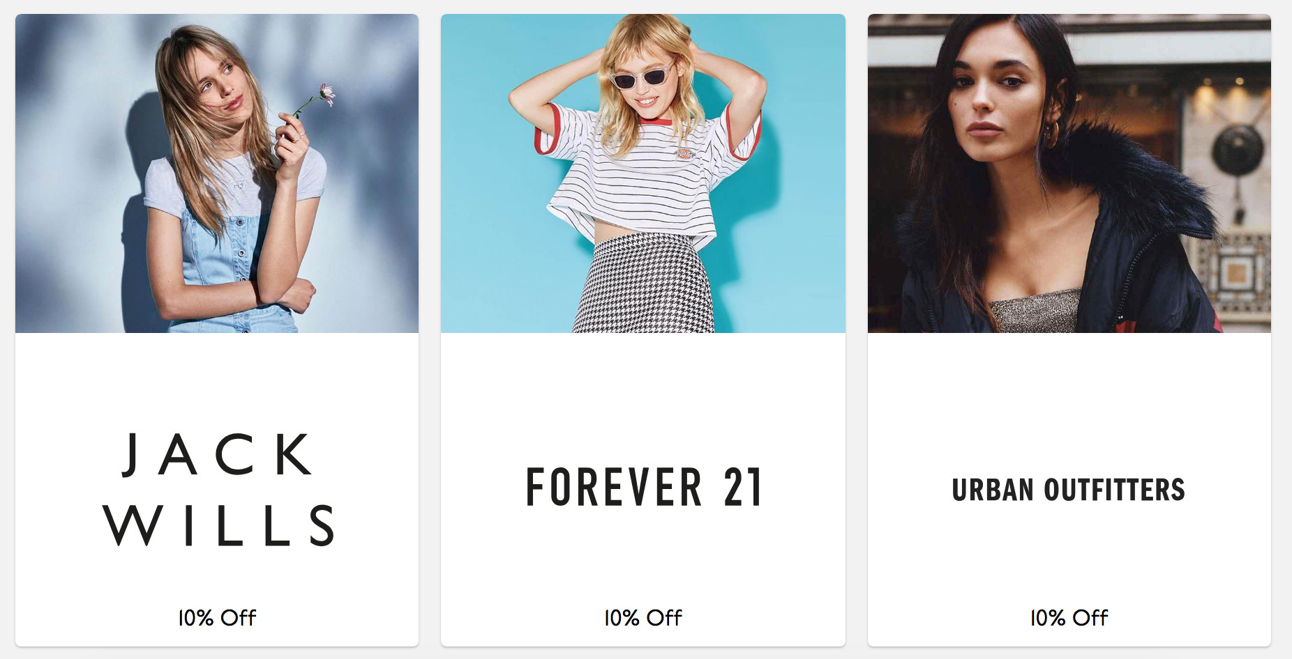Click the word WILLS in the logo
The width and height of the screenshot is (1292, 659).
[x=218, y=525]
